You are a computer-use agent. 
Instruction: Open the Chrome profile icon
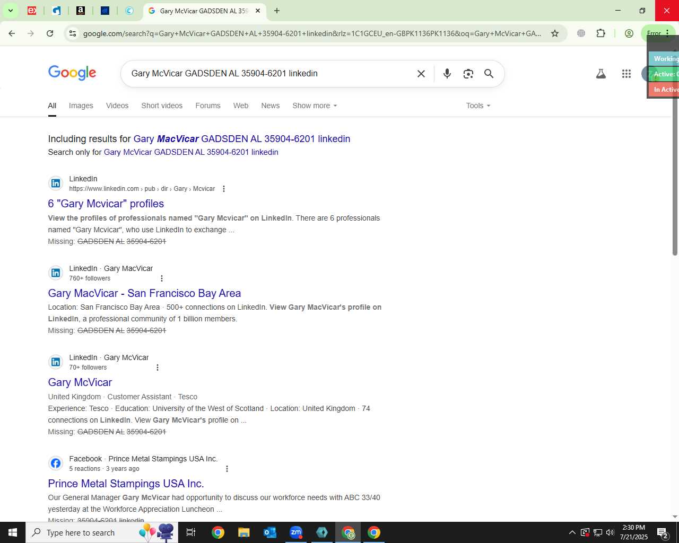tap(629, 33)
